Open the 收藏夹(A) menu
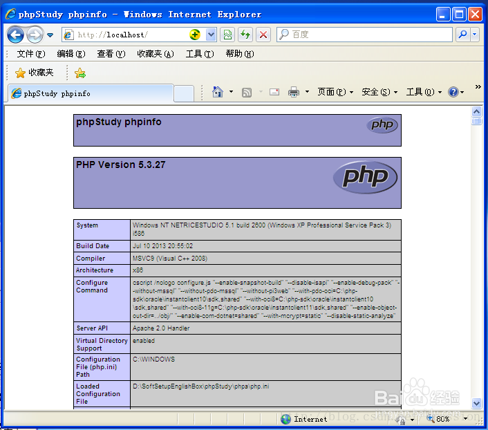488x430 pixels. coord(156,54)
